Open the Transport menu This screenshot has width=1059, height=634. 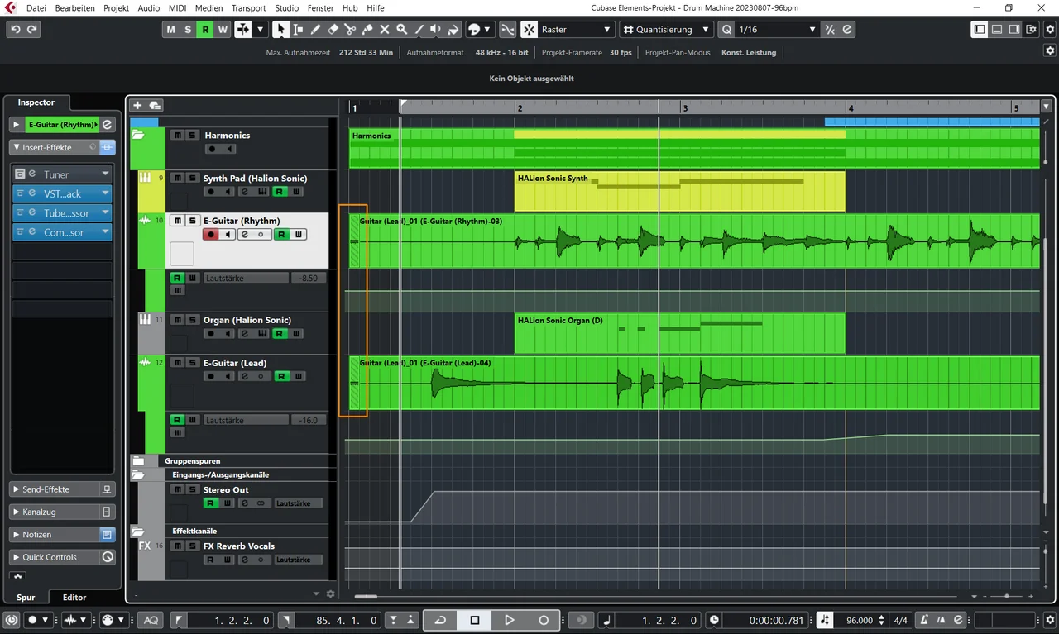point(248,7)
